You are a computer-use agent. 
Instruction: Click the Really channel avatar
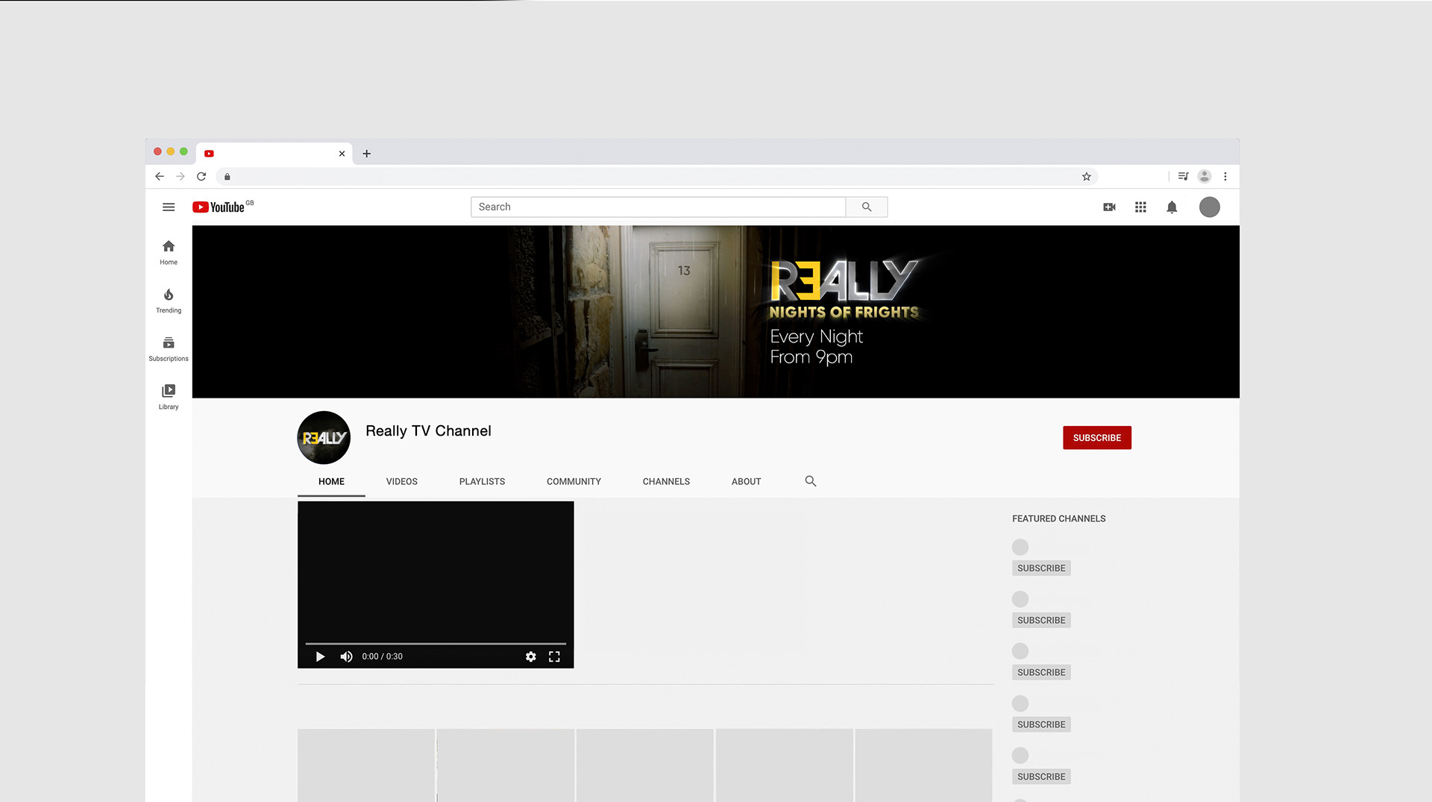click(x=324, y=438)
